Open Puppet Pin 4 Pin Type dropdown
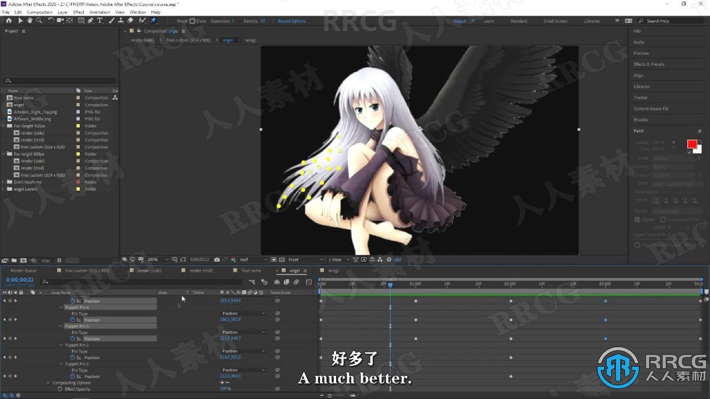This screenshot has width=710, height=399. (x=243, y=314)
